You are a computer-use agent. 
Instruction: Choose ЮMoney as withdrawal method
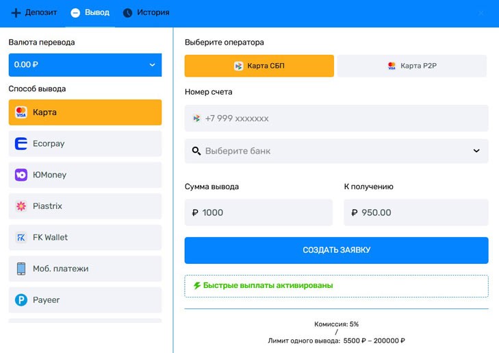click(85, 175)
